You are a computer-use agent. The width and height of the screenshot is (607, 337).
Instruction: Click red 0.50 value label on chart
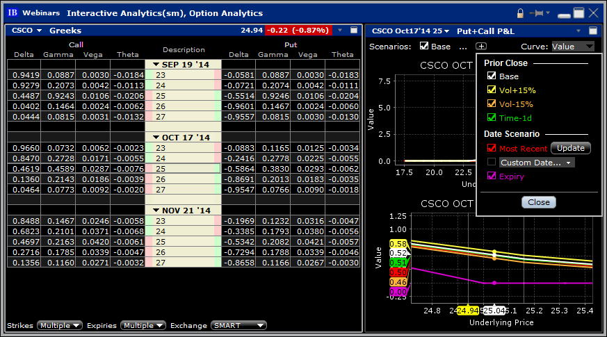point(398,272)
